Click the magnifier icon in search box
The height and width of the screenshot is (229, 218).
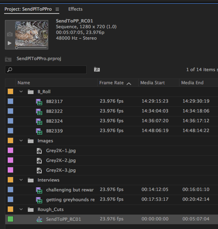10,70
